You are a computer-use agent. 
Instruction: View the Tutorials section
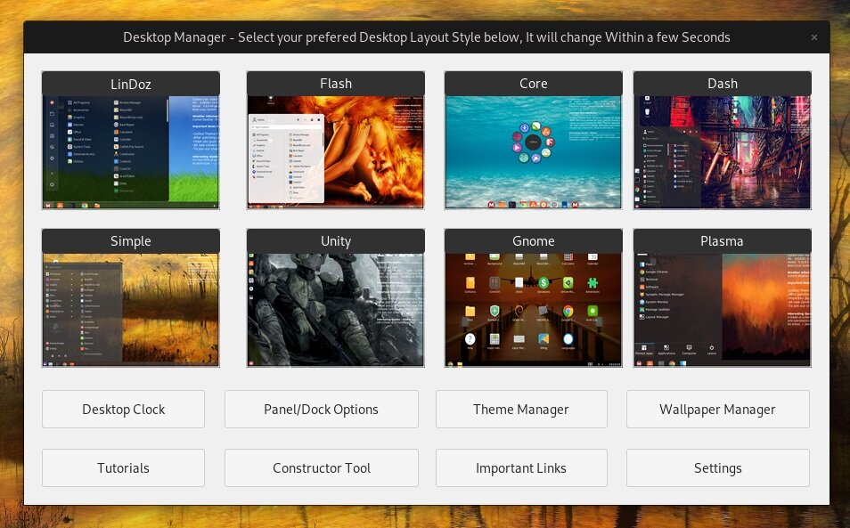tap(123, 467)
